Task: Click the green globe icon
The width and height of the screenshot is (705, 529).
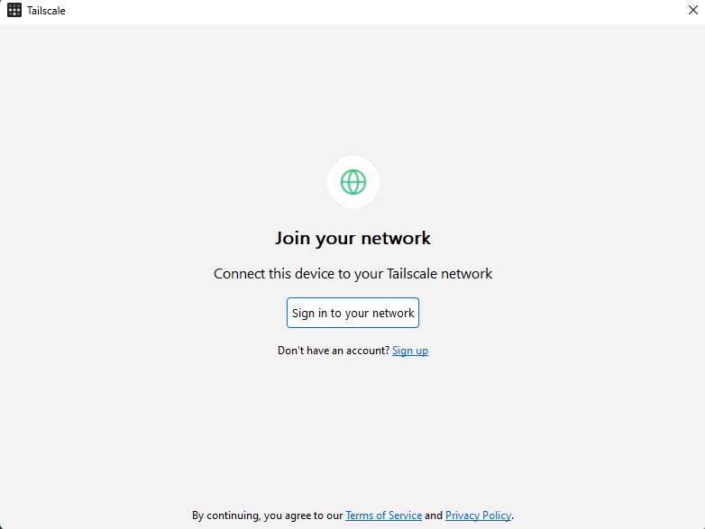Action: point(352,182)
